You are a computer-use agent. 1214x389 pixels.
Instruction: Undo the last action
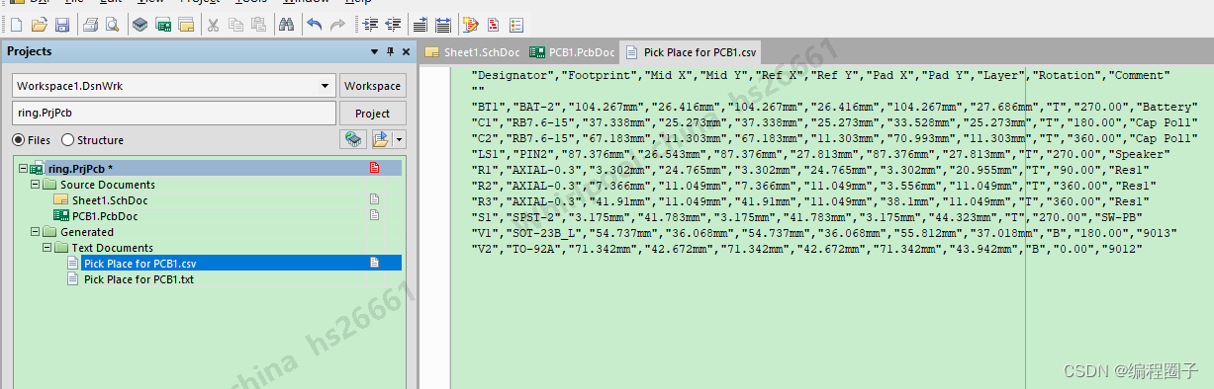click(315, 25)
